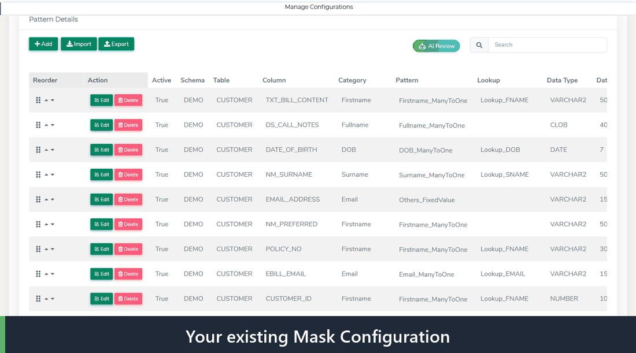Screen dimensions: 636x353
Task: Edit the TXT_BILL_CONTENT row
Action: 101,100
